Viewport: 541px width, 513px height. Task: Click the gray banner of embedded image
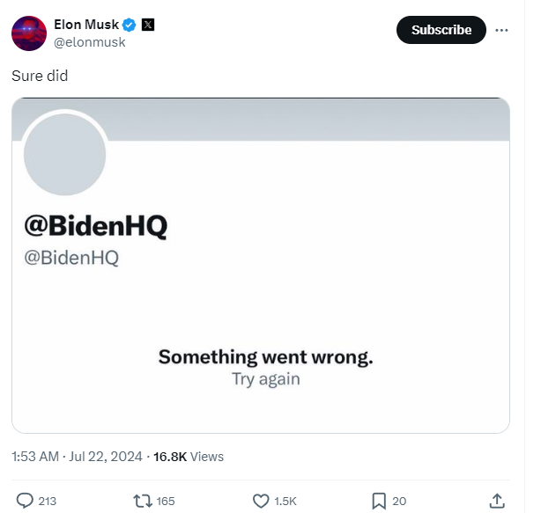[308, 119]
